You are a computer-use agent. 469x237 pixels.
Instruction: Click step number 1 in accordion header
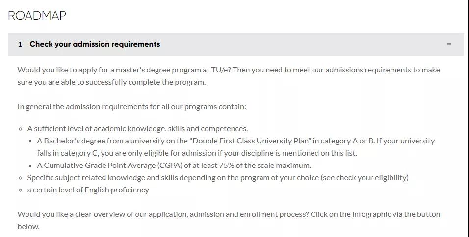[20, 45]
